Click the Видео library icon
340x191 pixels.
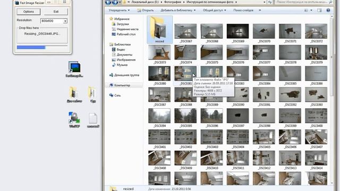pos(114,49)
